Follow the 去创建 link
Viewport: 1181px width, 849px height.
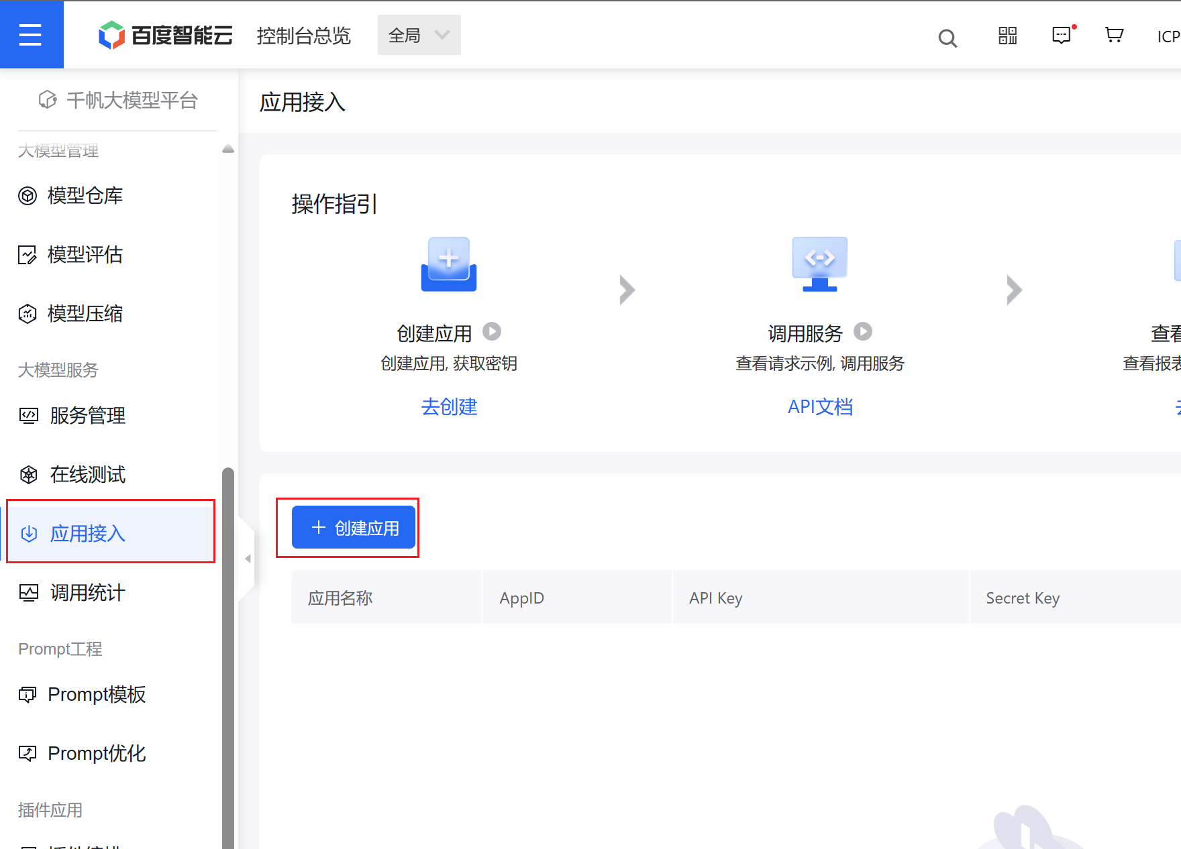(x=449, y=406)
